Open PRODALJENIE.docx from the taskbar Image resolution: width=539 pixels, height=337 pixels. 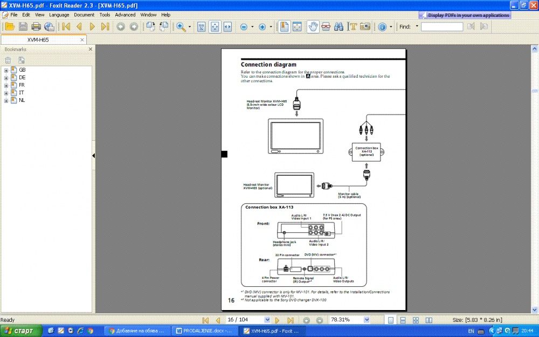coord(205,331)
